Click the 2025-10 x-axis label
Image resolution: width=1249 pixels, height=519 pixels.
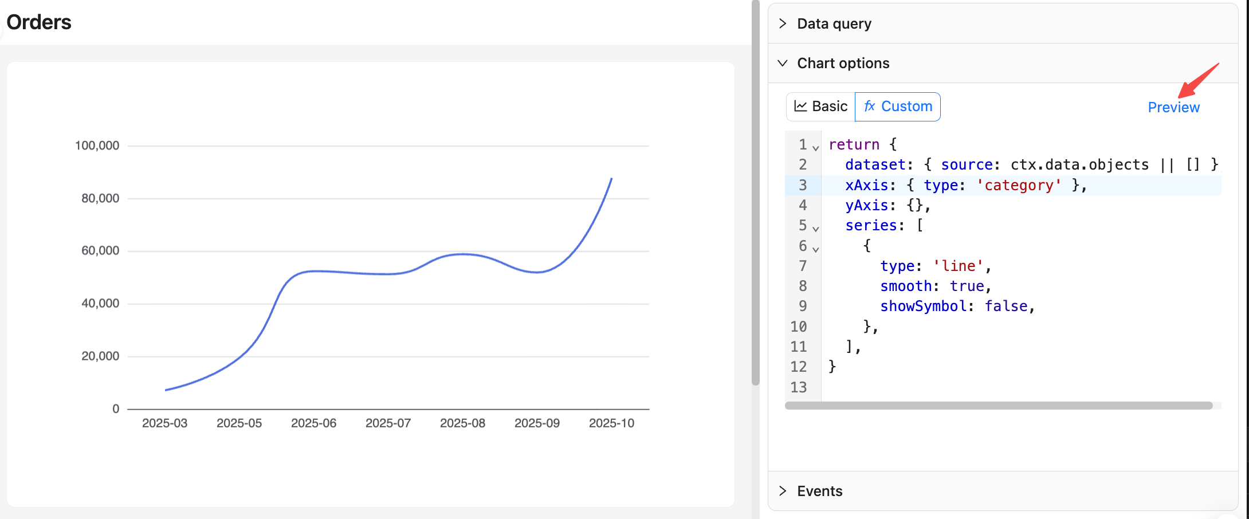(x=611, y=423)
